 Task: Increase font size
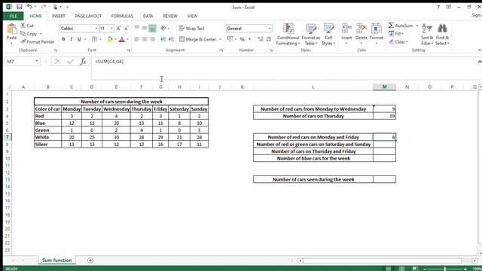(119, 29)
